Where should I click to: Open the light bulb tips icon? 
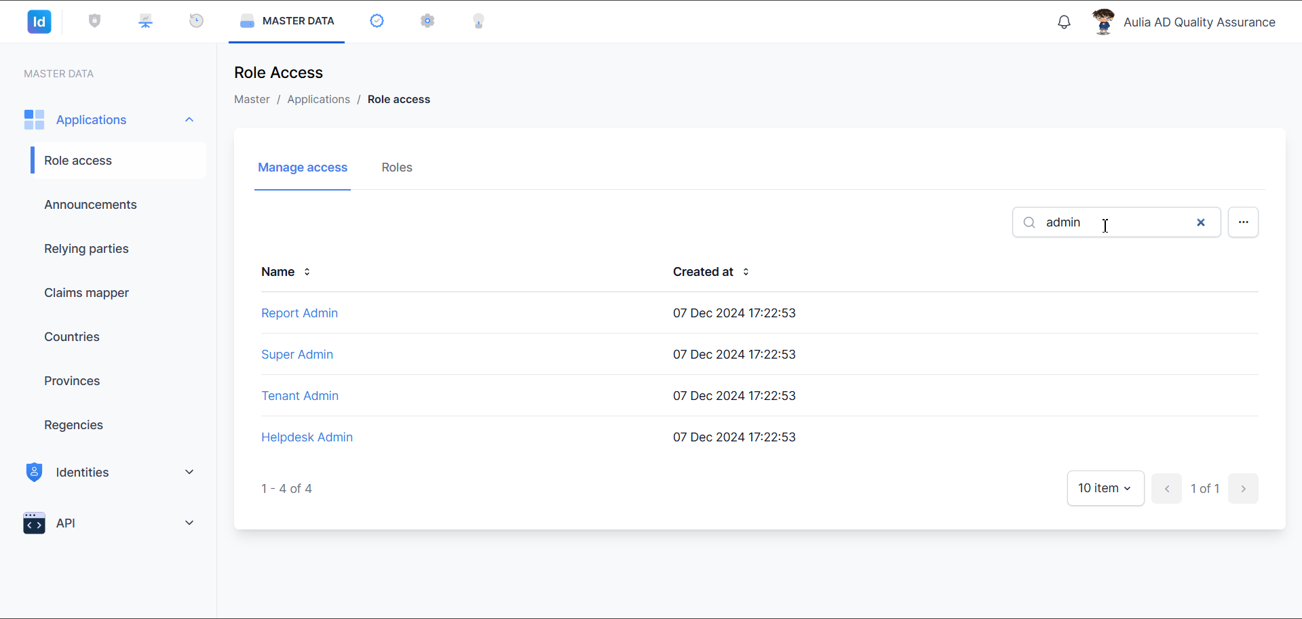tap(478, 21)
